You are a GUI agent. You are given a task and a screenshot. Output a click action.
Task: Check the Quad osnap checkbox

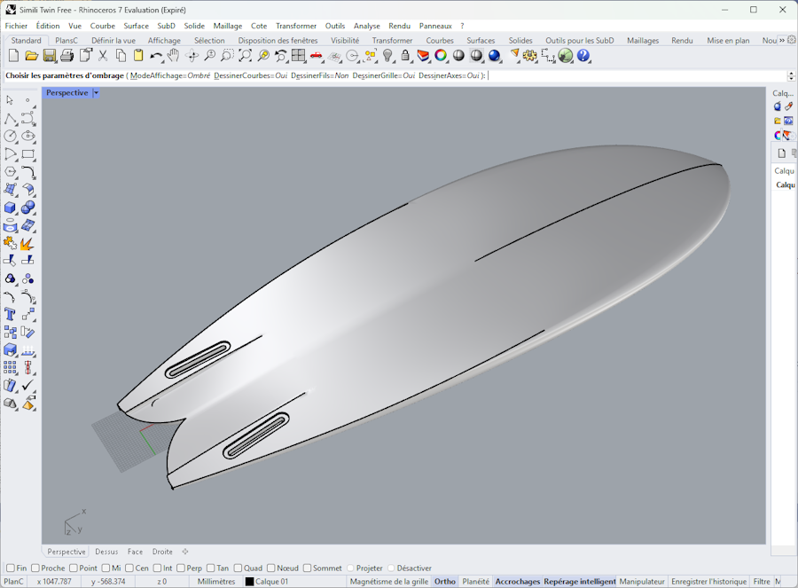coord(239,568)
